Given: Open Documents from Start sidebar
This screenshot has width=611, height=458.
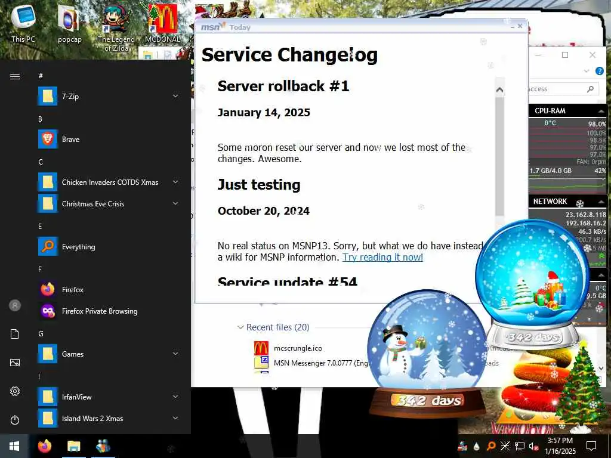Looking at the screenshot, I should (15, 334).
